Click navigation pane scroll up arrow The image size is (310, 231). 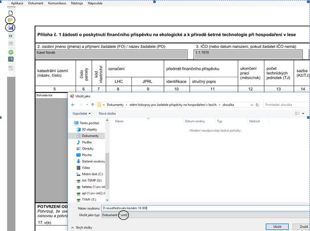coord(107,120)
